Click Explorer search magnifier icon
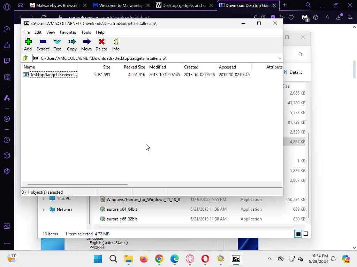 [301, 54]
